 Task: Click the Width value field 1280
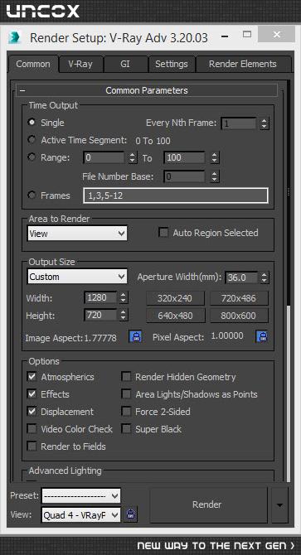tap(100, 297)
